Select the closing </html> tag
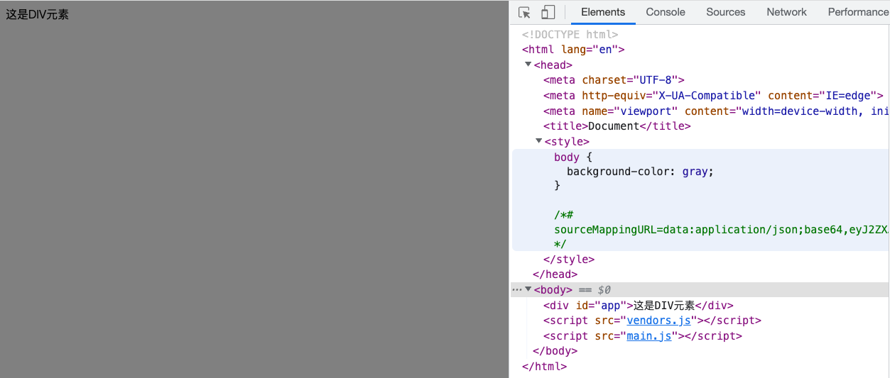The height and width of the screenshot is (378, 890). pyautogui.click(x=544, y=367)
